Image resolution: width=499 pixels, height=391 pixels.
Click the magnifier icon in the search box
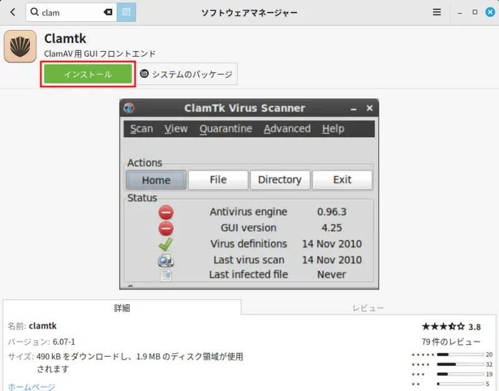click(34, 12)
